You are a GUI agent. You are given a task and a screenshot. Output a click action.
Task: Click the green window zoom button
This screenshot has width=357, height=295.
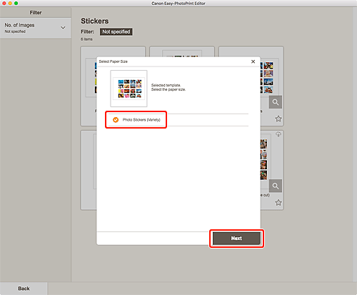pyautogui.click(x=16, y=4)
